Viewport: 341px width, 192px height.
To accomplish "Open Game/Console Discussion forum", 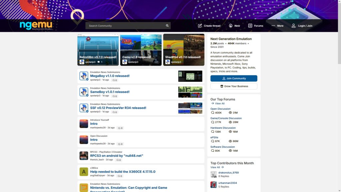I will (226, 118).
